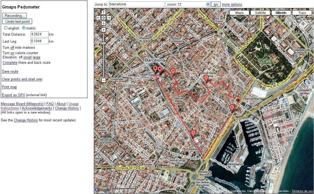Click the Print map link
This screenshot has height=194, width=314.
coord(9,87)
